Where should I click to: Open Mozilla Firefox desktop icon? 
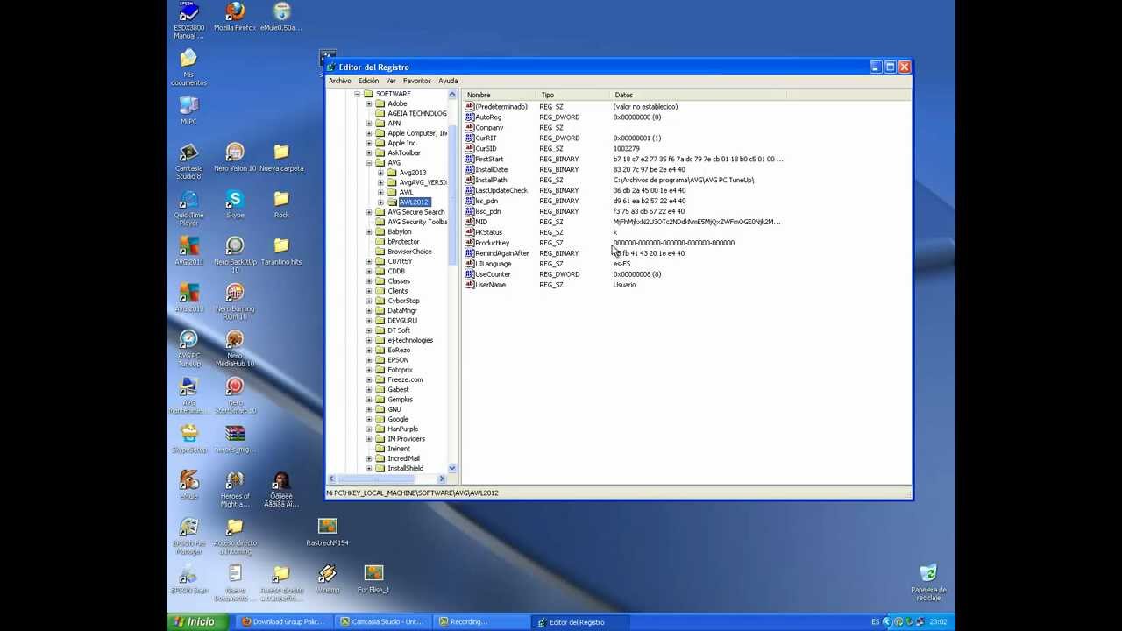[235, 12]
